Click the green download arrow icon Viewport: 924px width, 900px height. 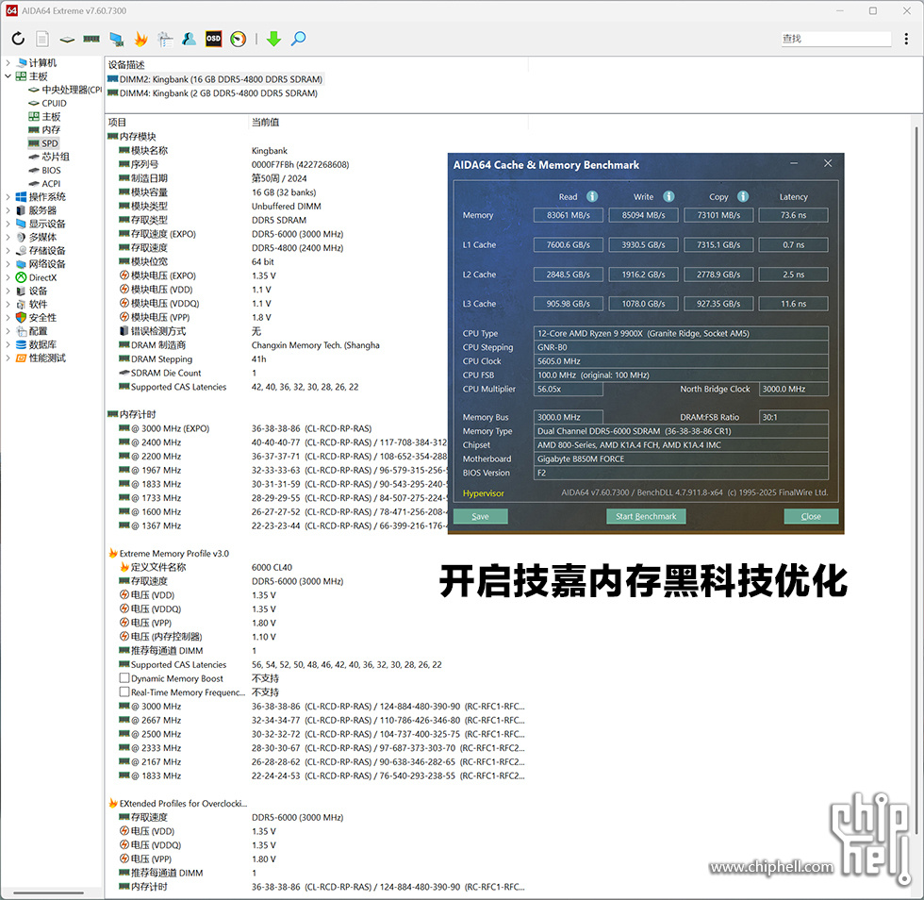click(273, 39)
